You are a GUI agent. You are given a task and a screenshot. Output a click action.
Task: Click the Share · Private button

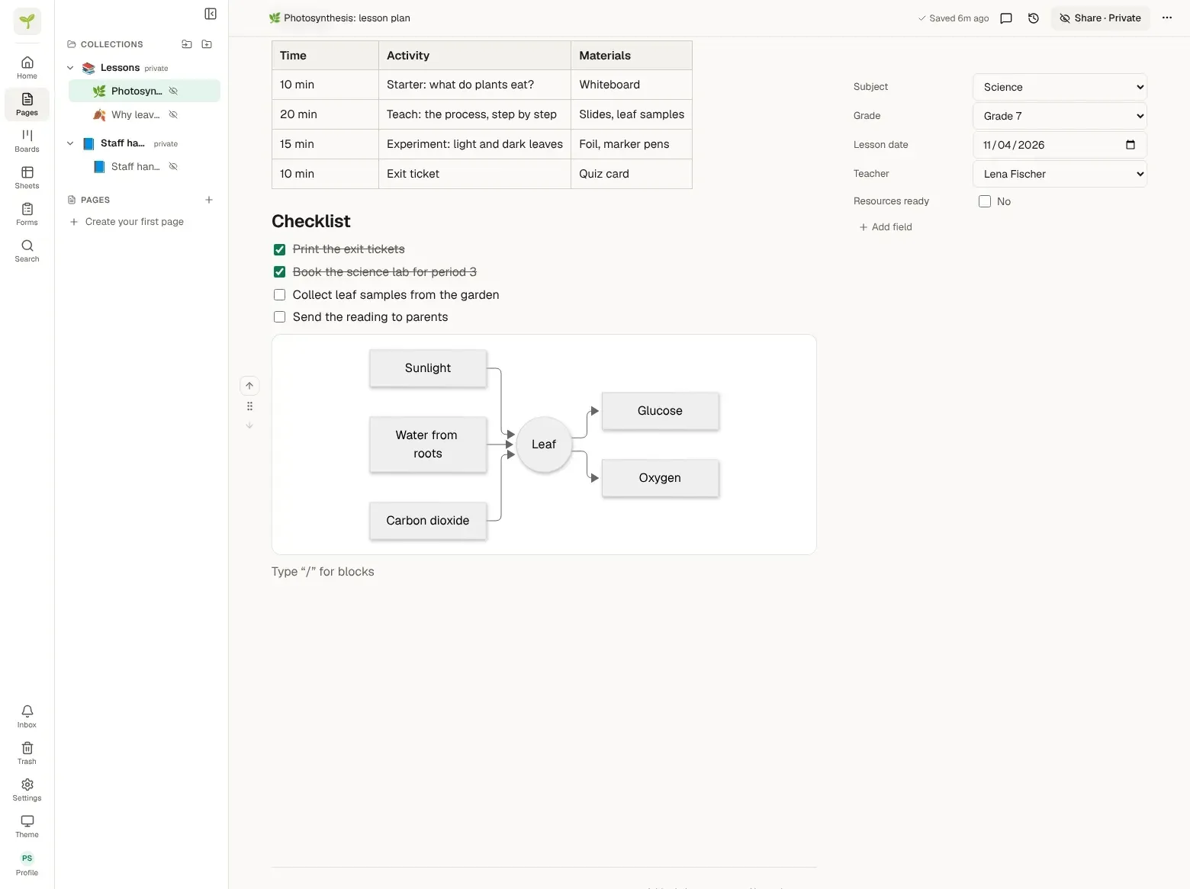1100,18
